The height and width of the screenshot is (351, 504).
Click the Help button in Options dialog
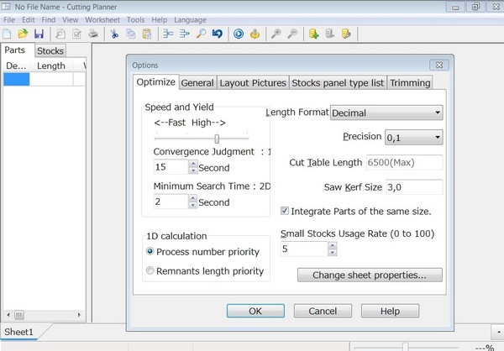click(391, 311)
